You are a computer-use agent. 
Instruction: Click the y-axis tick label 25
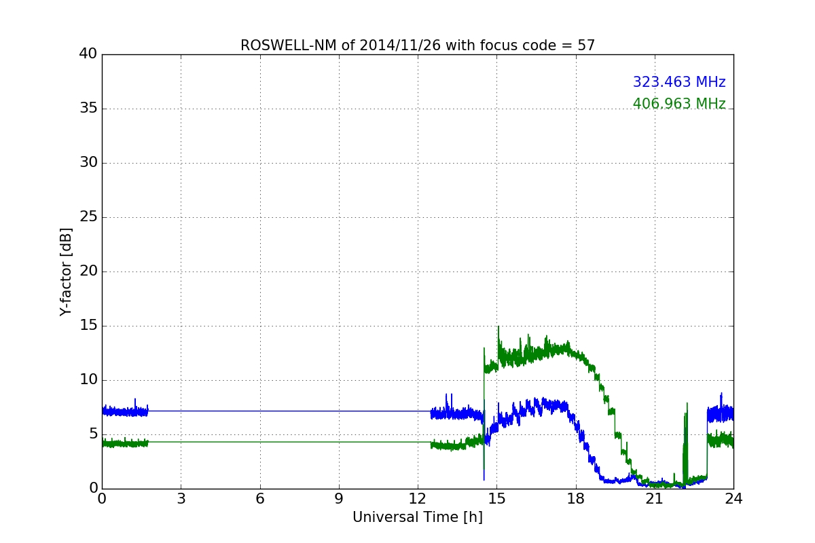(88, 217)
